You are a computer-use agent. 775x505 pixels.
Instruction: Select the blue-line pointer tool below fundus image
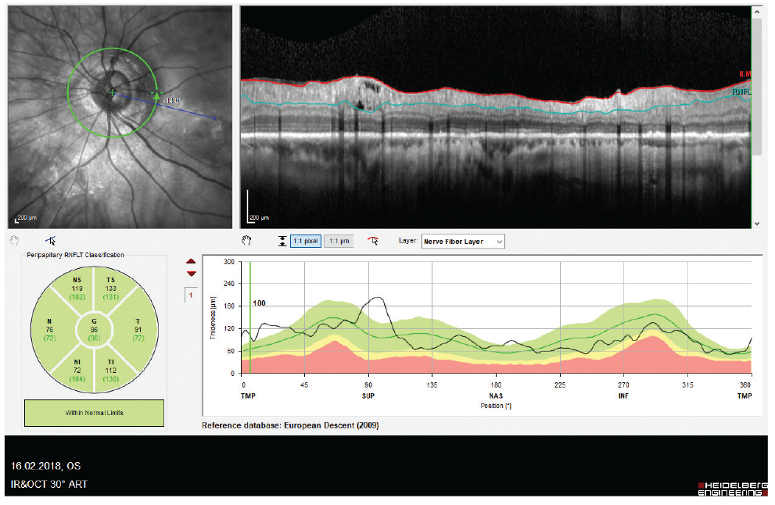tap(50, 241)
